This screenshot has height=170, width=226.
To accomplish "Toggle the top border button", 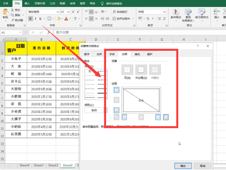I will coord(116,90).
